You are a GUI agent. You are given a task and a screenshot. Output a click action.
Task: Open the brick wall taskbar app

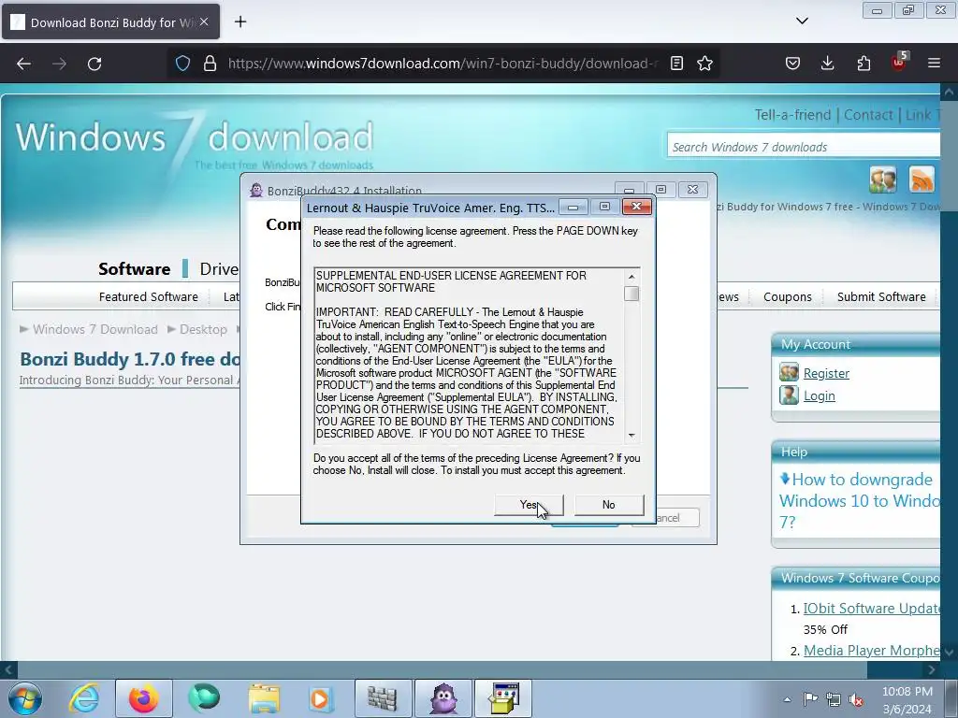pos(383,698)
